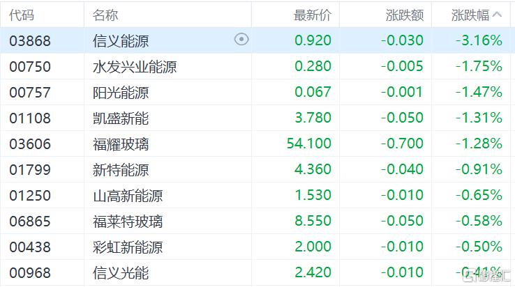
Task: Click latest price 8.550
Action: [313, 221]
